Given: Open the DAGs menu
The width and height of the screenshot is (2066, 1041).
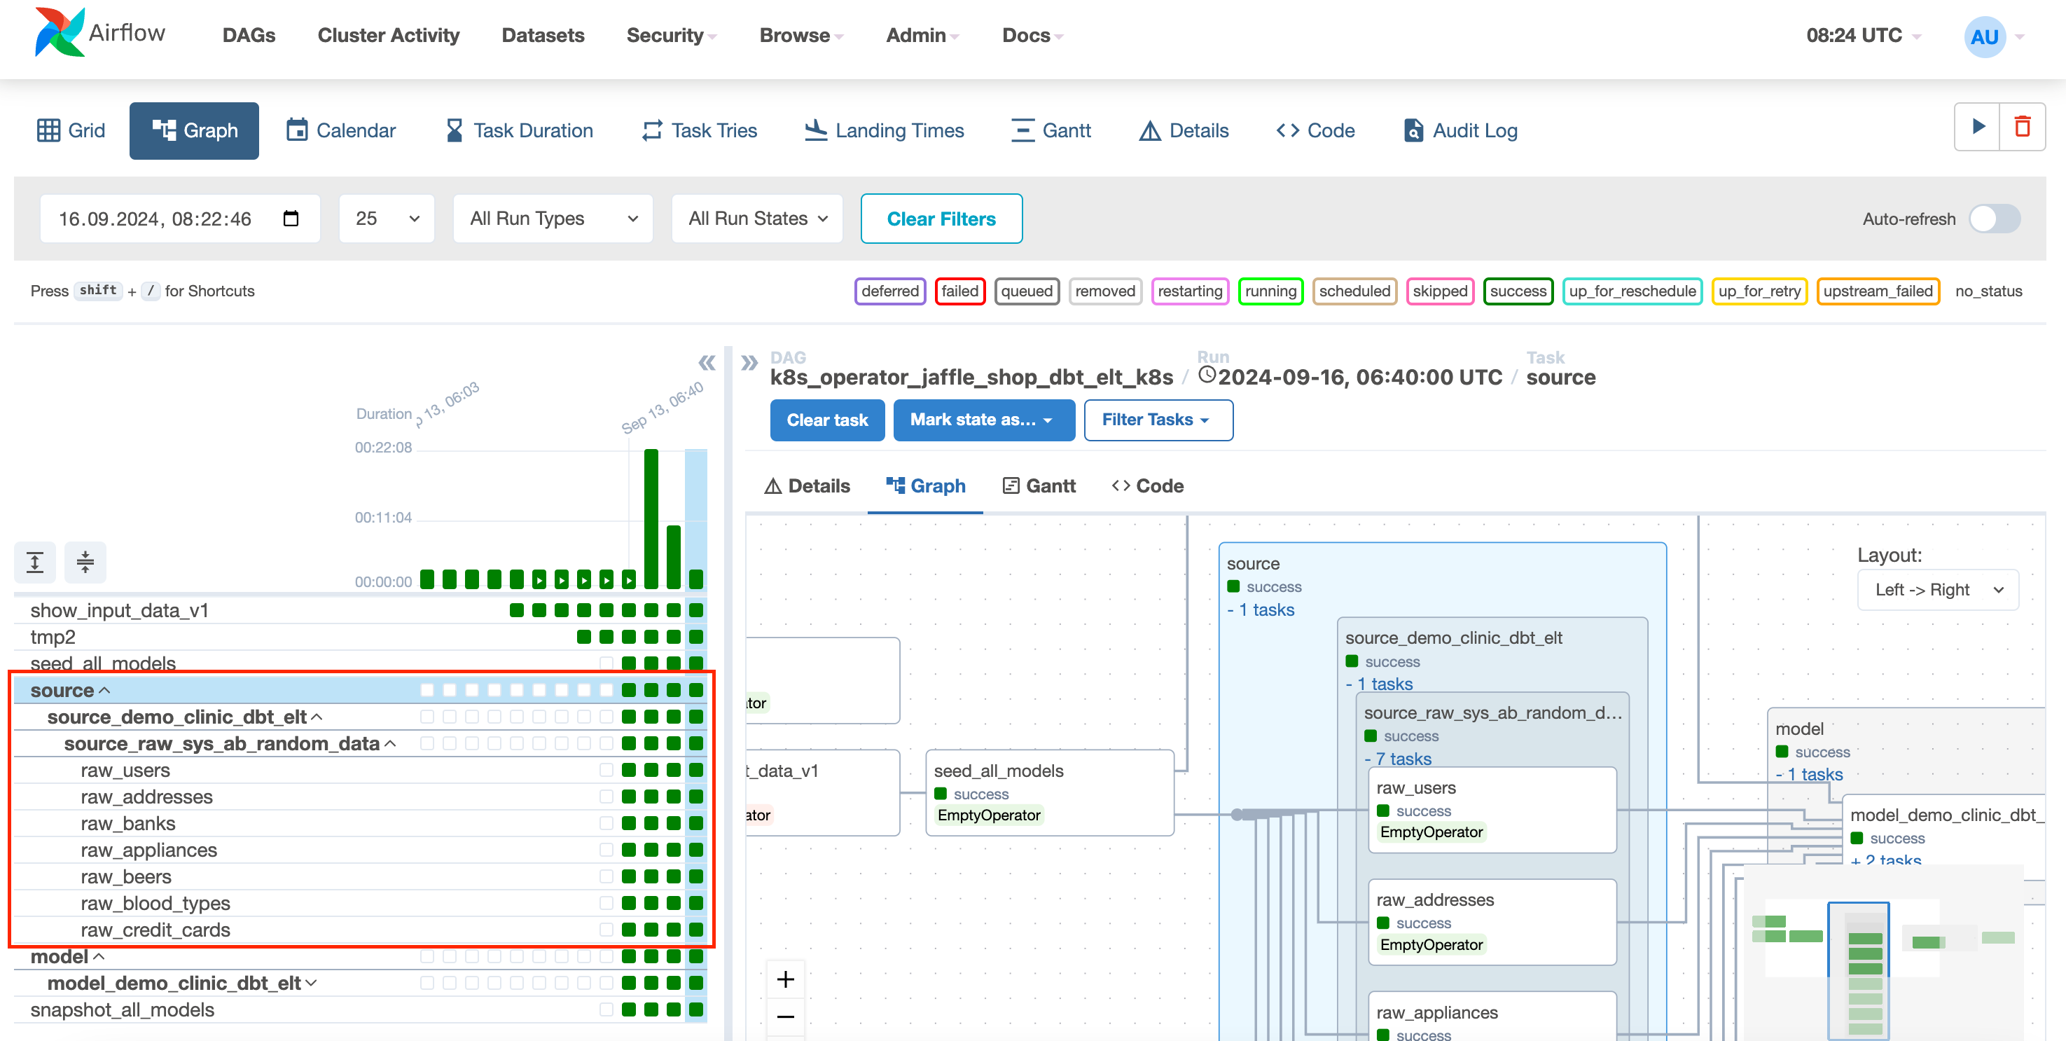Looking at the screenshot, I should 249,35.
